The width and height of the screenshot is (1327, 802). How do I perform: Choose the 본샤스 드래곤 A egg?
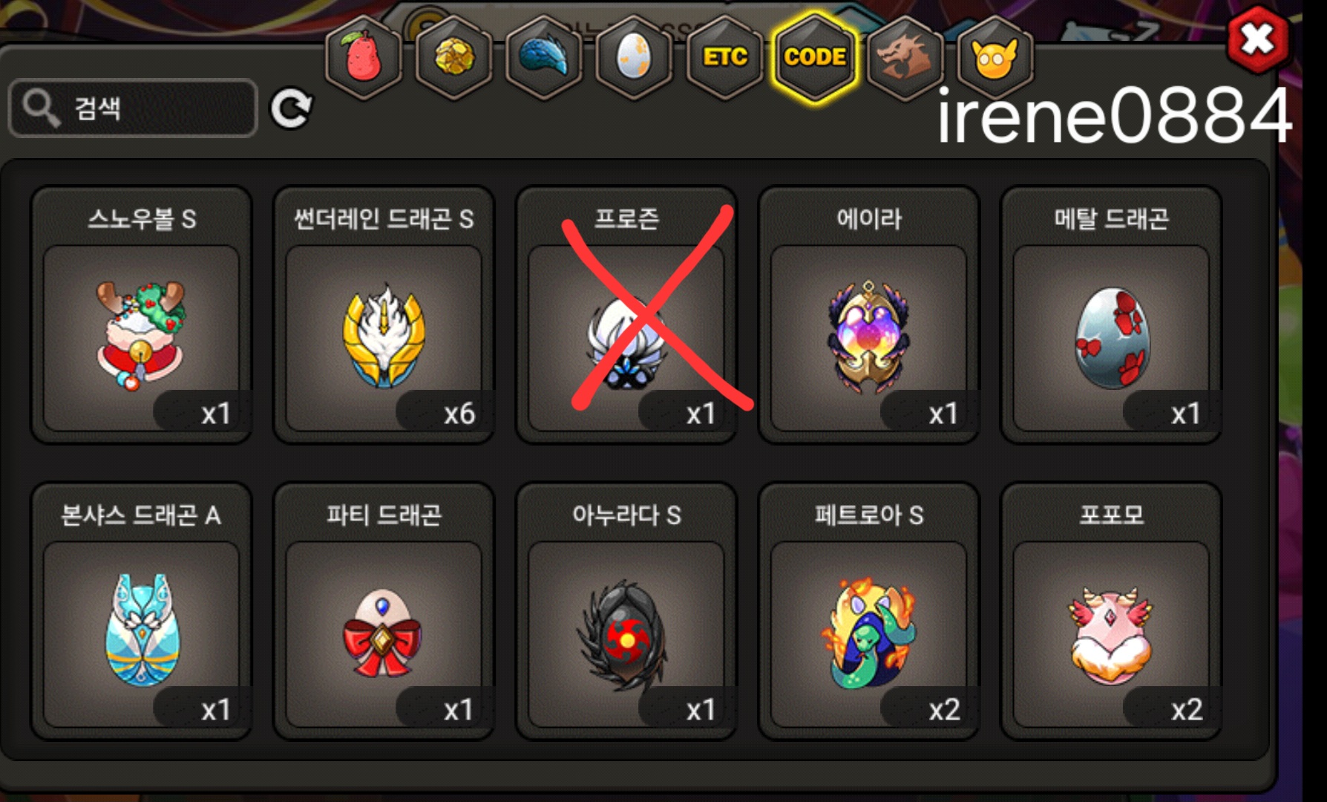(141, 611)
